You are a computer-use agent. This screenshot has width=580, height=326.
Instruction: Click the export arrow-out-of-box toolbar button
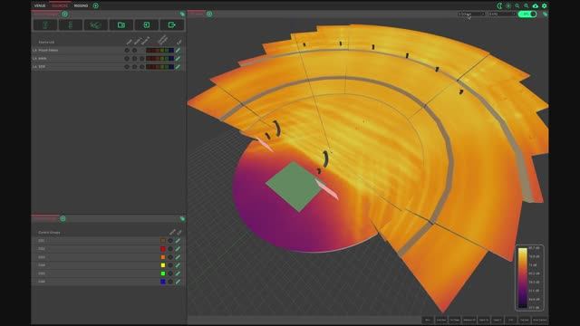(x=172, y=24)
